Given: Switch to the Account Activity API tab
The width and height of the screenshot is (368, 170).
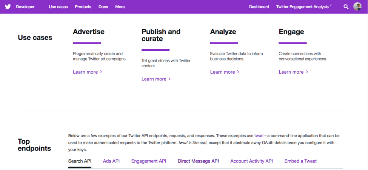Looking at the screenshot, I should point(251,161).
